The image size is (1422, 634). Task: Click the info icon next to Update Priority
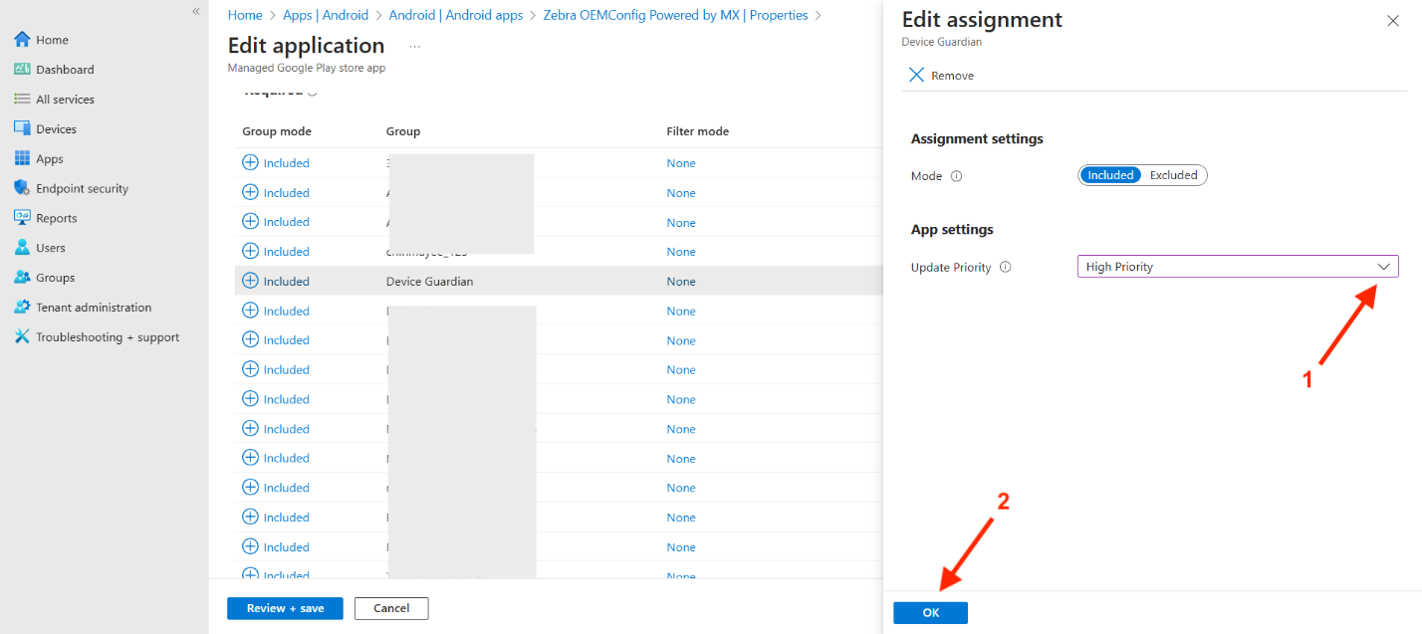(x=1005, y=267)
